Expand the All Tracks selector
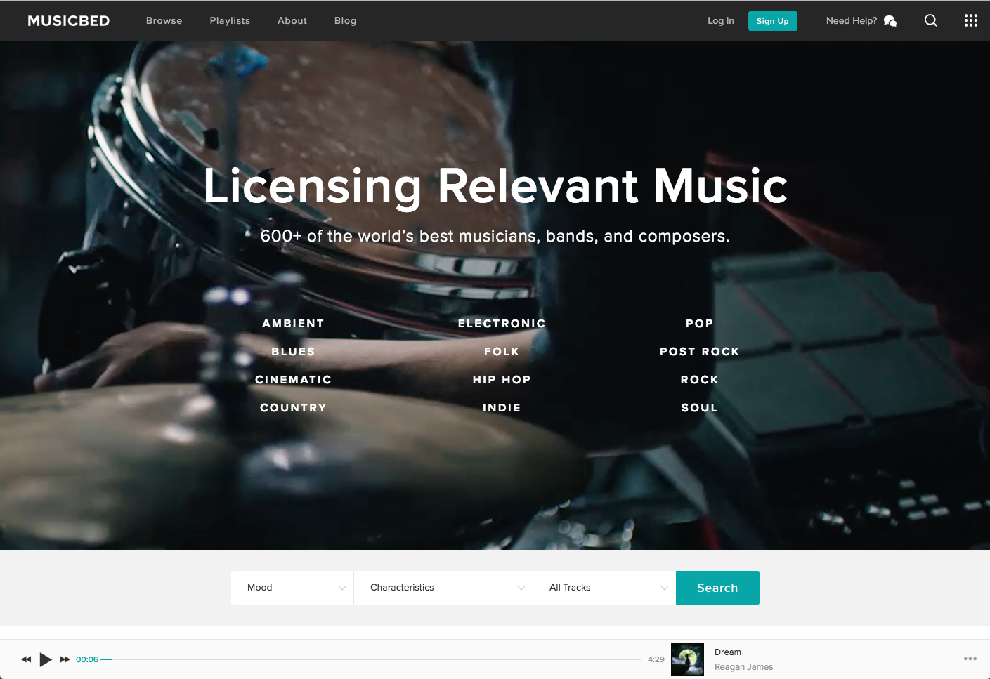Image resolution: width=990 pixels, height=679 pixels. [604, 587]
